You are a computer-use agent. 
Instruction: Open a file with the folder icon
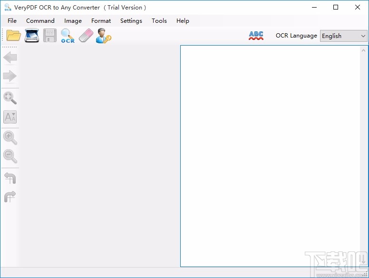[x=14, y=36]
